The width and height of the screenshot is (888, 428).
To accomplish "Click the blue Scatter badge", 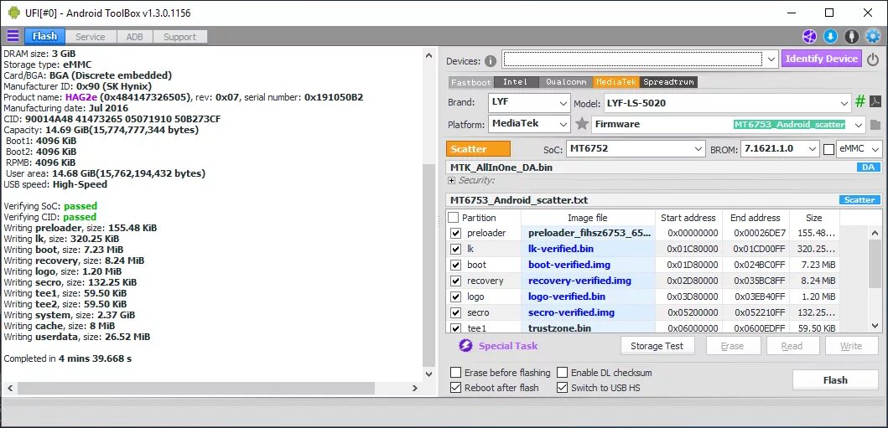I will pos(859,199).
